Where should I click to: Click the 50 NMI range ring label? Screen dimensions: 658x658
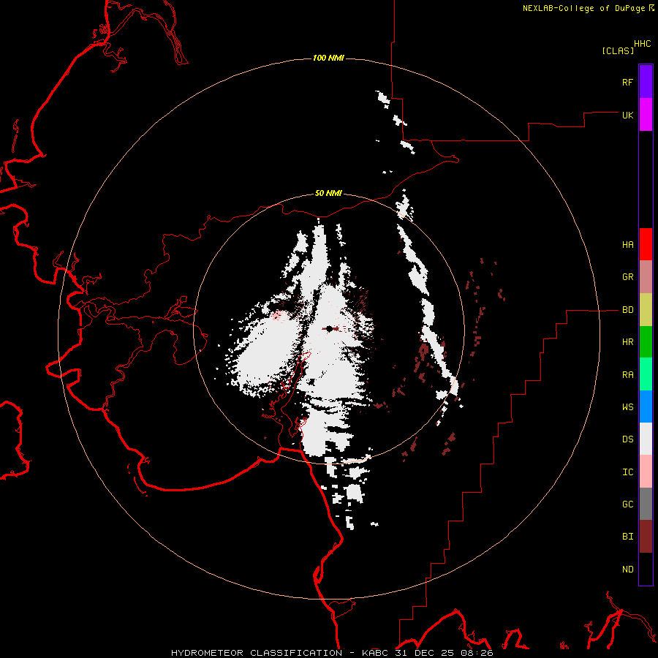(x=328, y=194)
